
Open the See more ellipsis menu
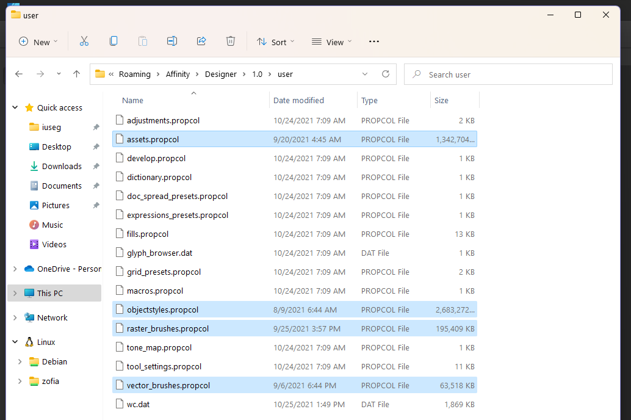pos(374,42)
